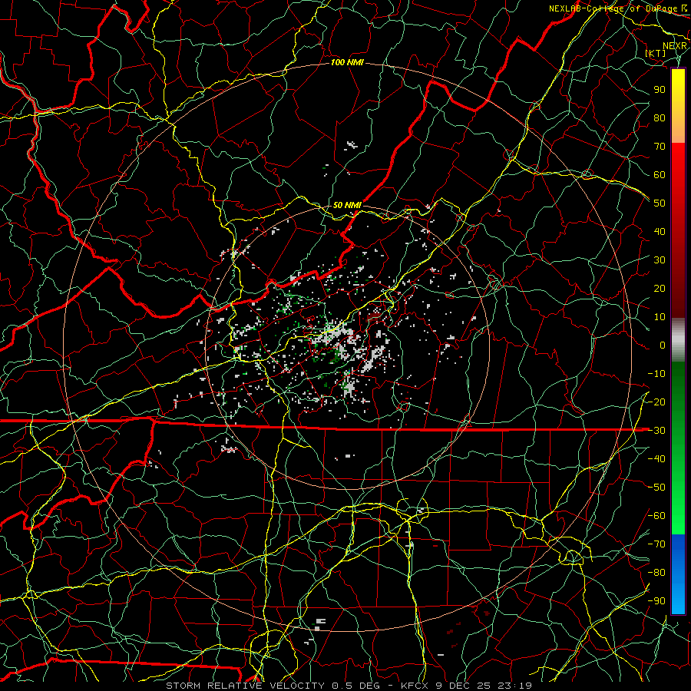Click the -80 value on the velocity scale
Image resolution: width=691 pixels, height=691 pixels.
pos(656,573)
